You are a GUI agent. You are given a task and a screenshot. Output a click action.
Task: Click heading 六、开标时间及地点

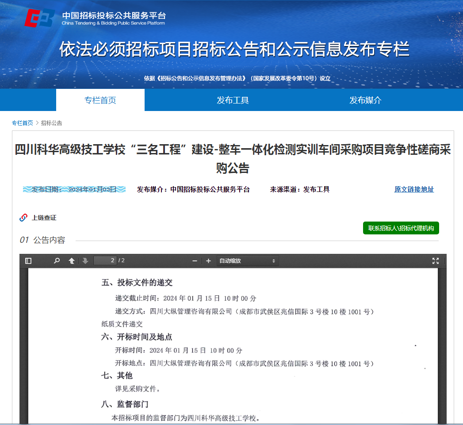[x=137, y=337]
